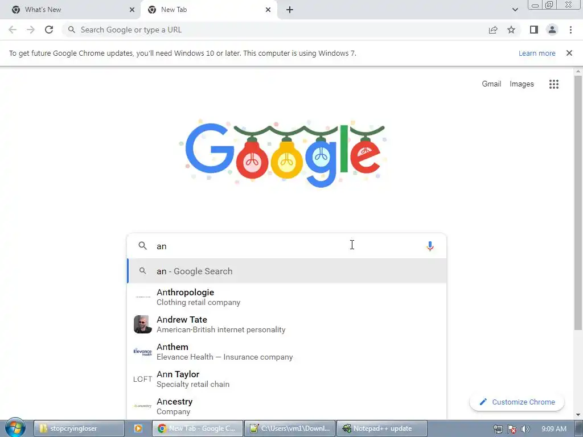Bookmark this tab with the star icon
This screenshot has height=437, width=583.
(511, 30)
